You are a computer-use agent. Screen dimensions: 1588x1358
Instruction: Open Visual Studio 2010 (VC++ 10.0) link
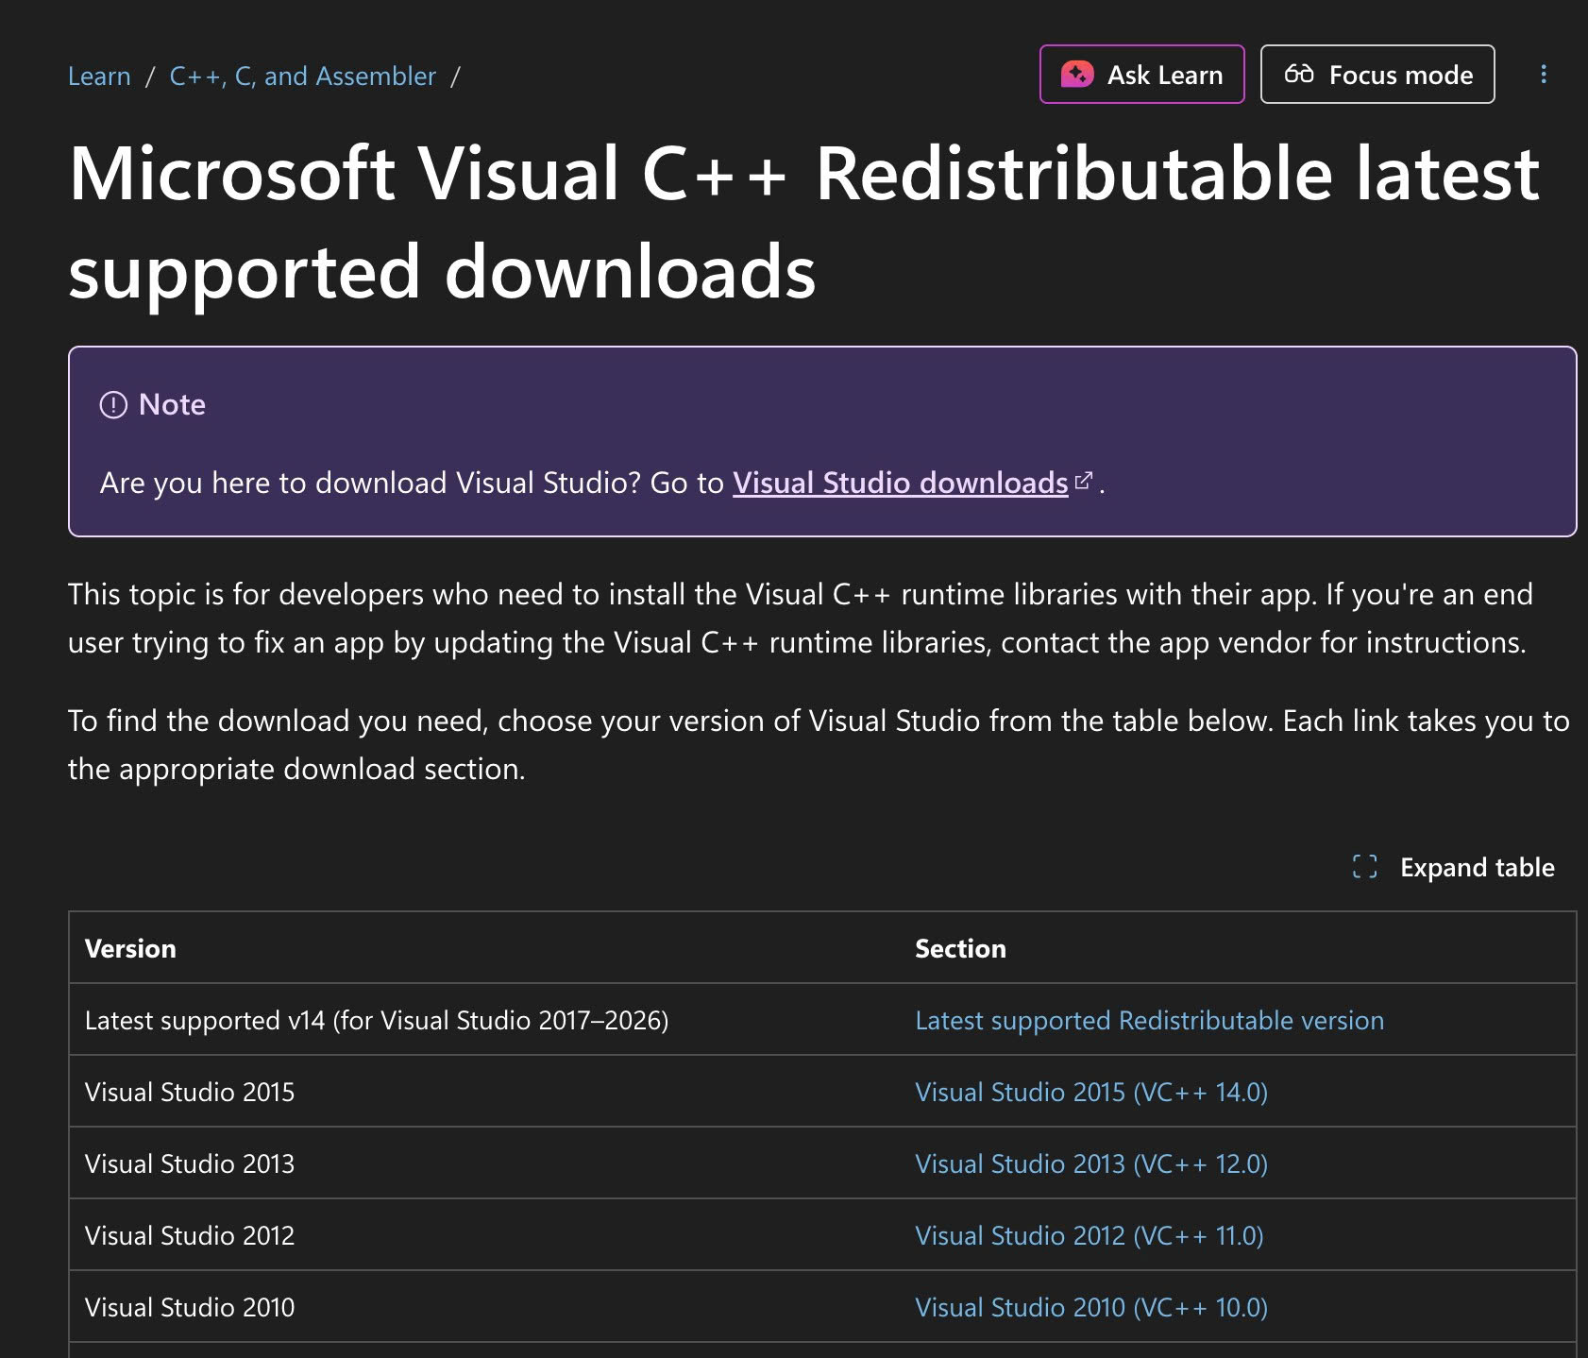point(1091,1307)
